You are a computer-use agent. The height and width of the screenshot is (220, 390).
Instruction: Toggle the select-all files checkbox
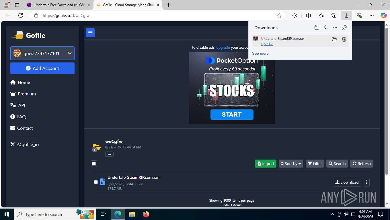coord(94,164)
